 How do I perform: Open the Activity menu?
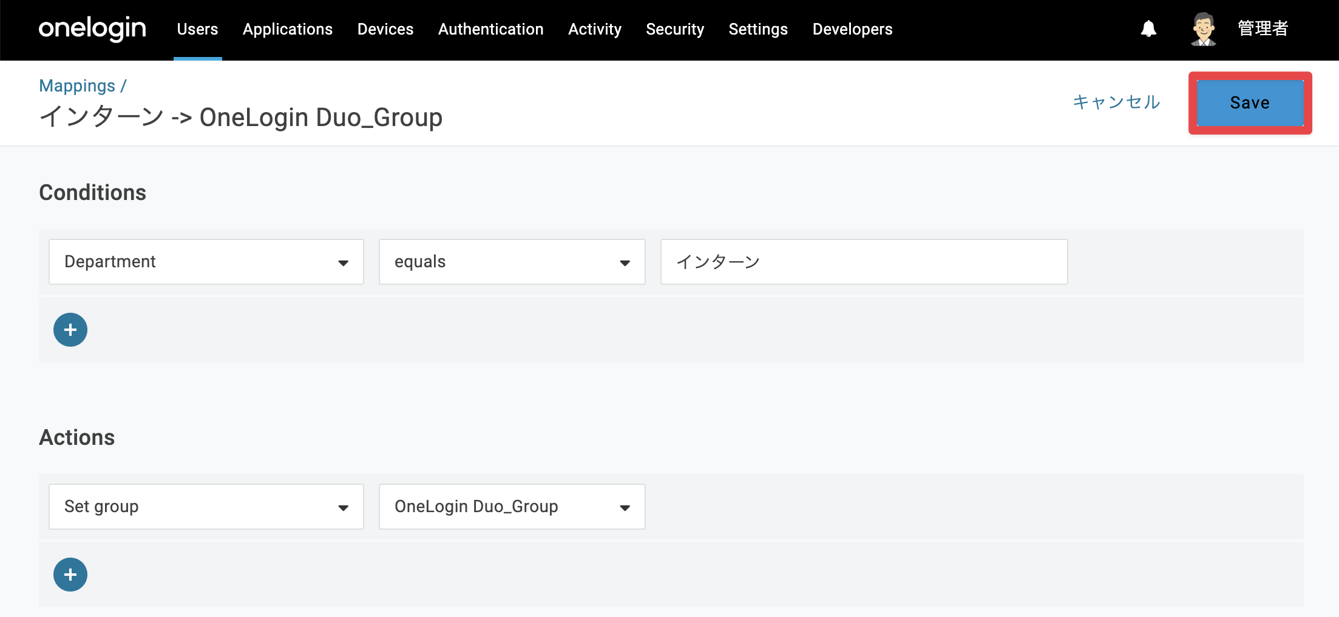pos(595,29)
